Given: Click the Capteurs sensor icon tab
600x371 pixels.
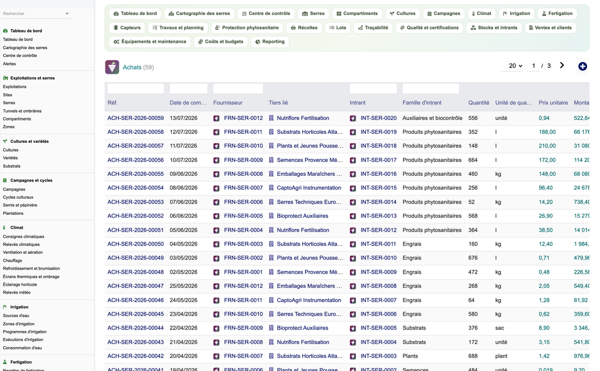Looking at the screenshot, I should tap(116, 27).
